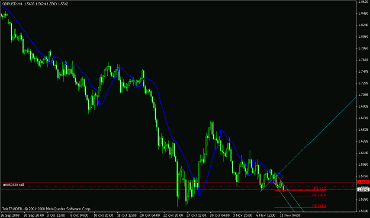Click the 15 Oct 12:00 time label
This screenshot has width=370, height=218.
(126, 216)
